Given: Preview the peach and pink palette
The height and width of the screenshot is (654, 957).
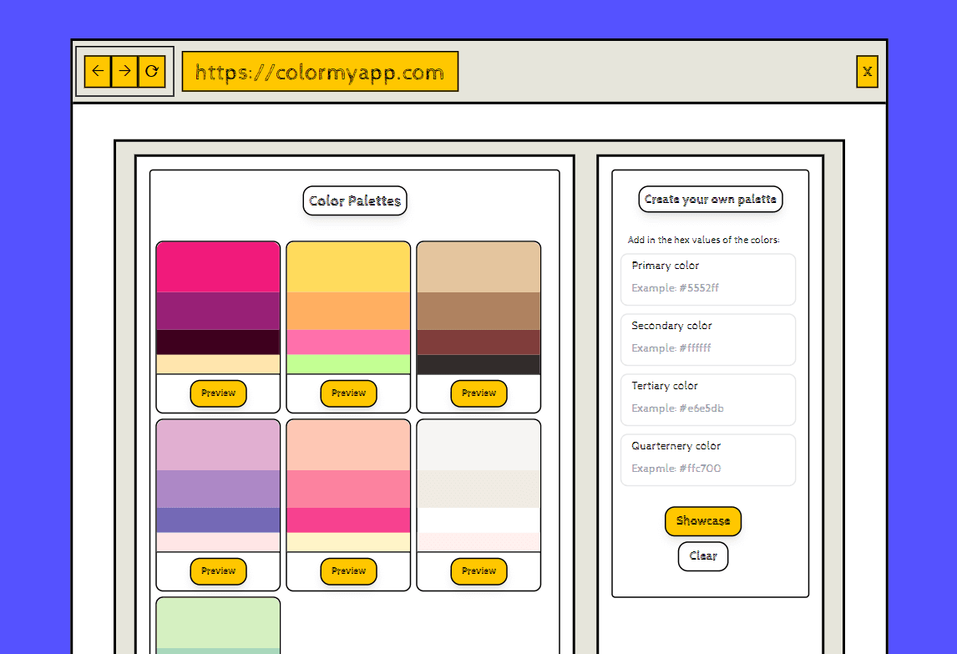Looking at the screenshot, I should [348, 571].
